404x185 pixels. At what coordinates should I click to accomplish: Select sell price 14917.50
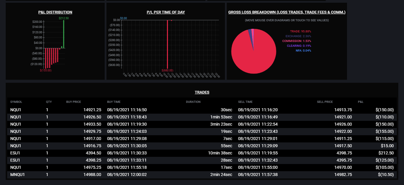coord(343,146)
